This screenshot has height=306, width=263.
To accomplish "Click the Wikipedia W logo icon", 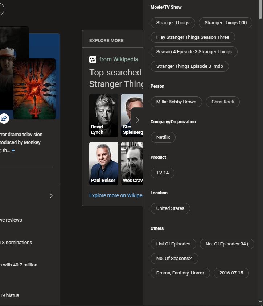I will 93,59.
